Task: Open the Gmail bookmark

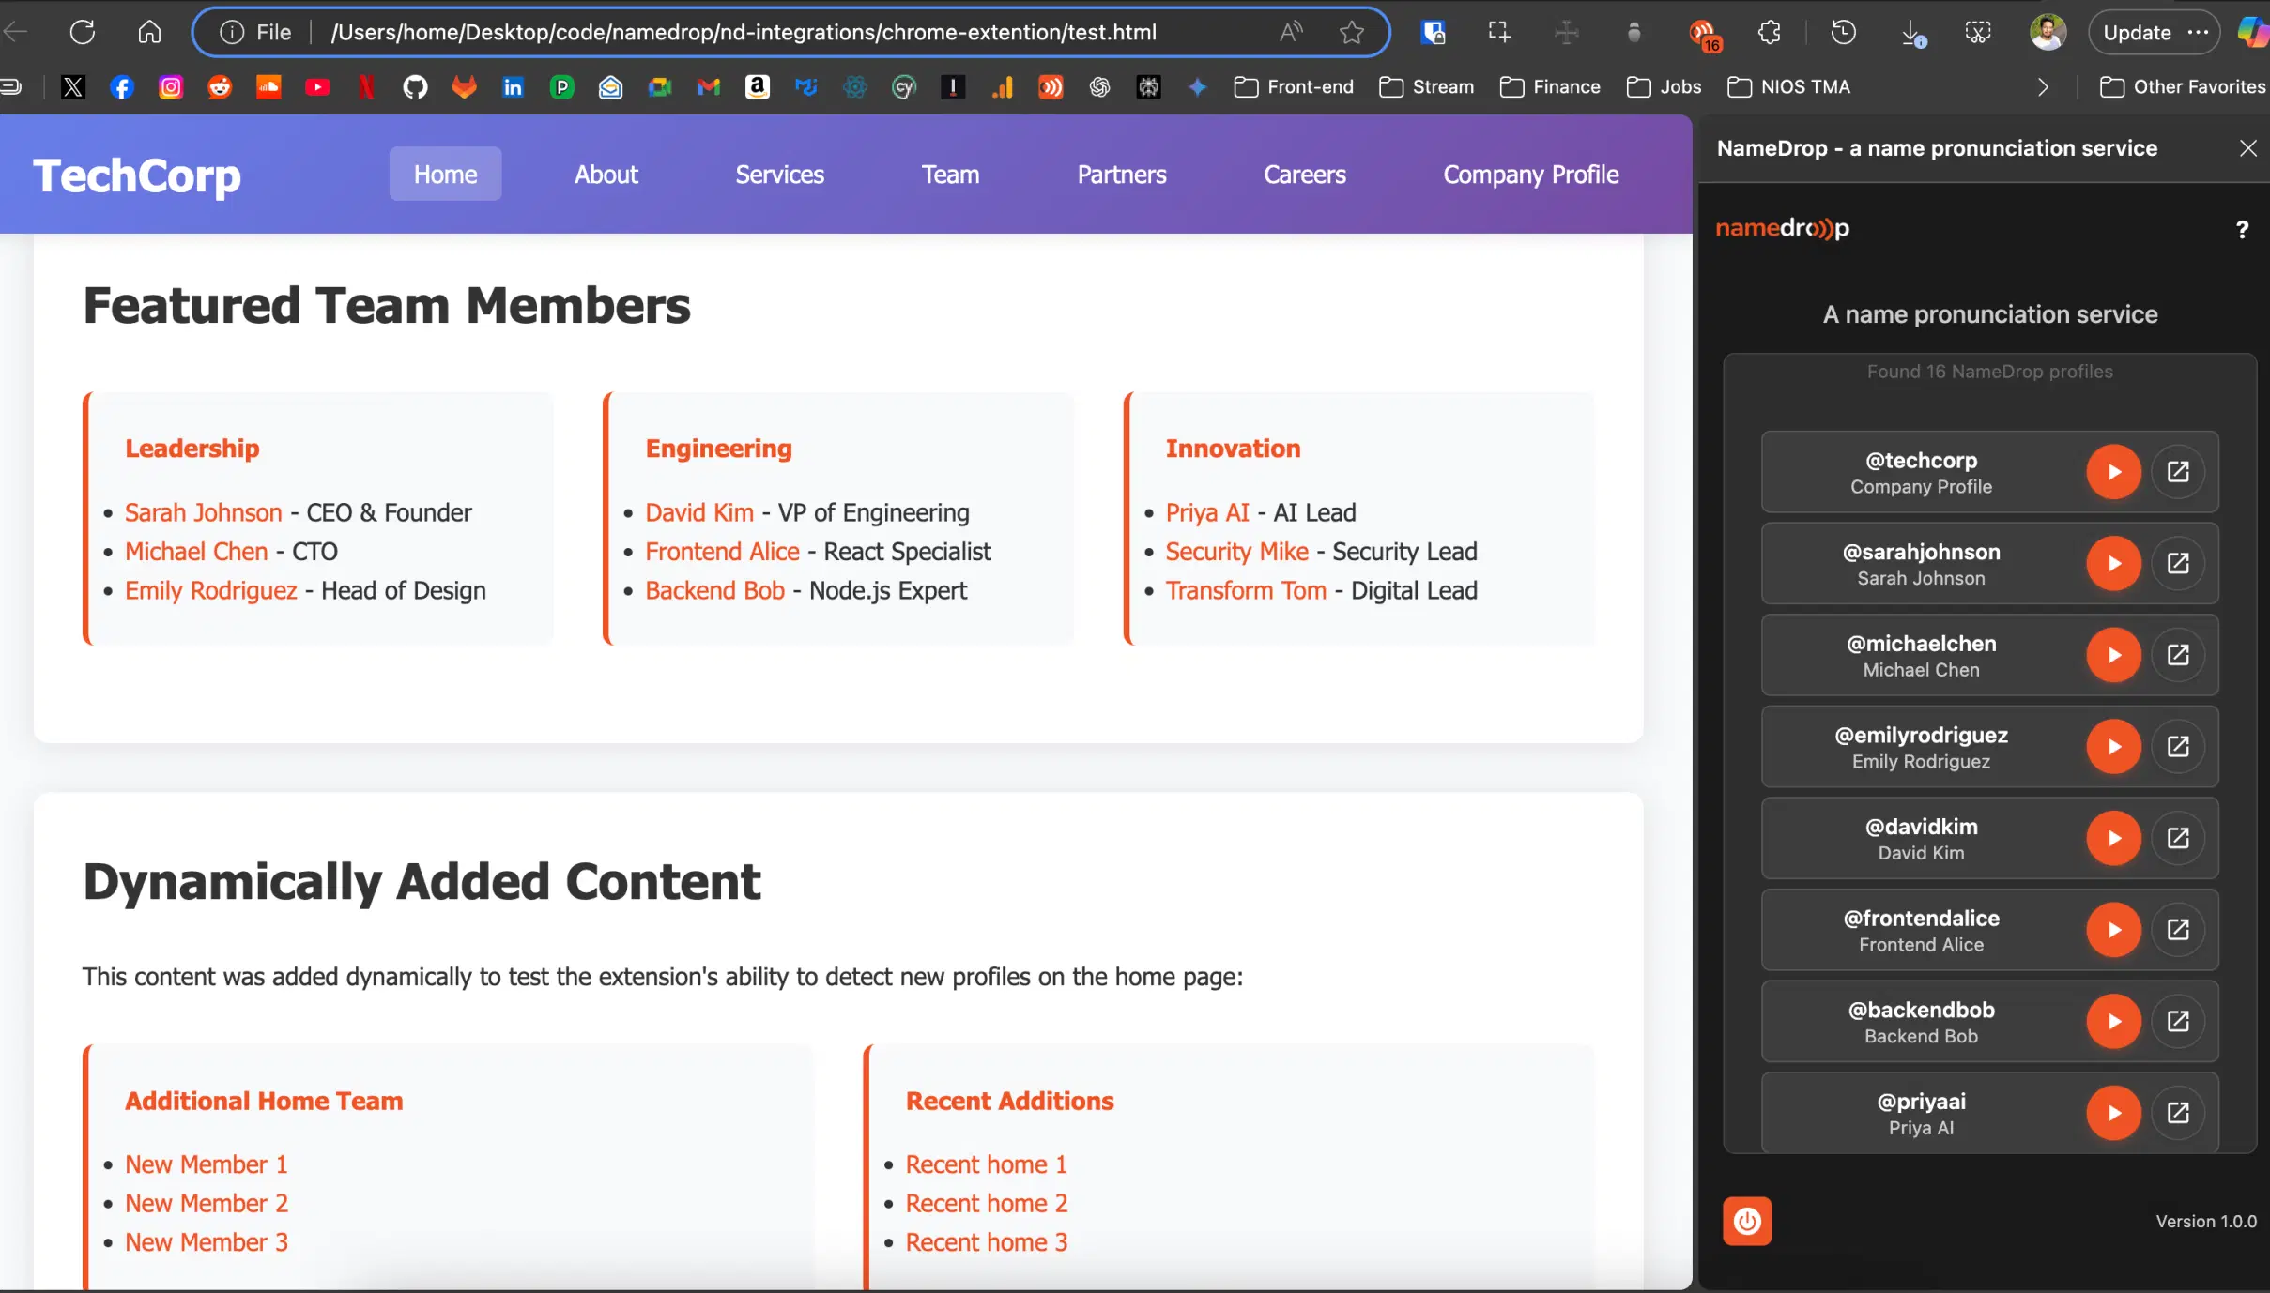Action: coord(709,87)
